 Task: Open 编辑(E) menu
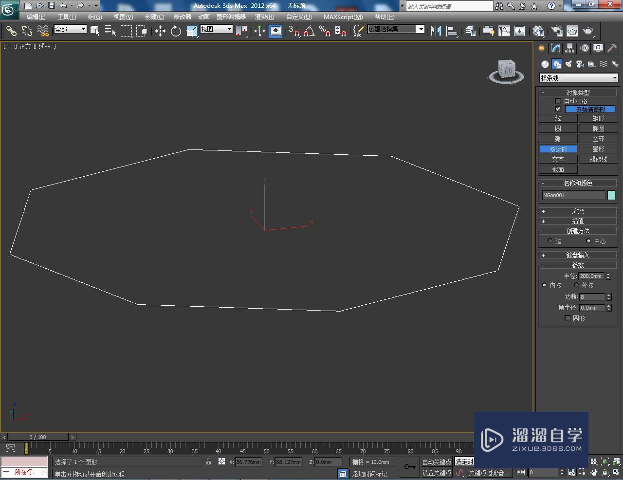(36, 17)
